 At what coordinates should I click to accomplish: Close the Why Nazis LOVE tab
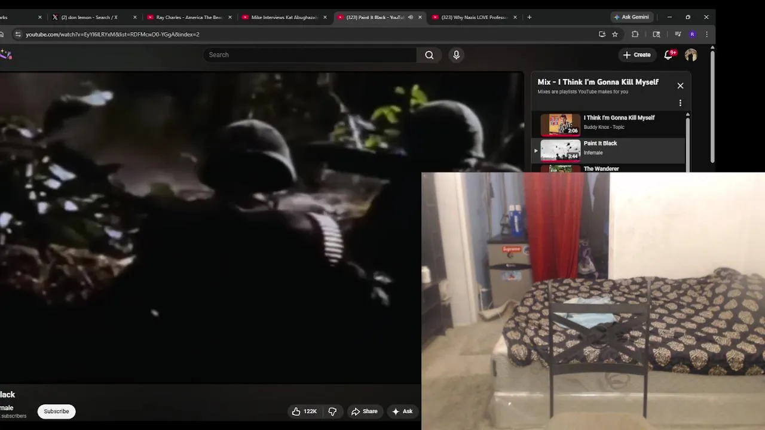tap(515, 17)
